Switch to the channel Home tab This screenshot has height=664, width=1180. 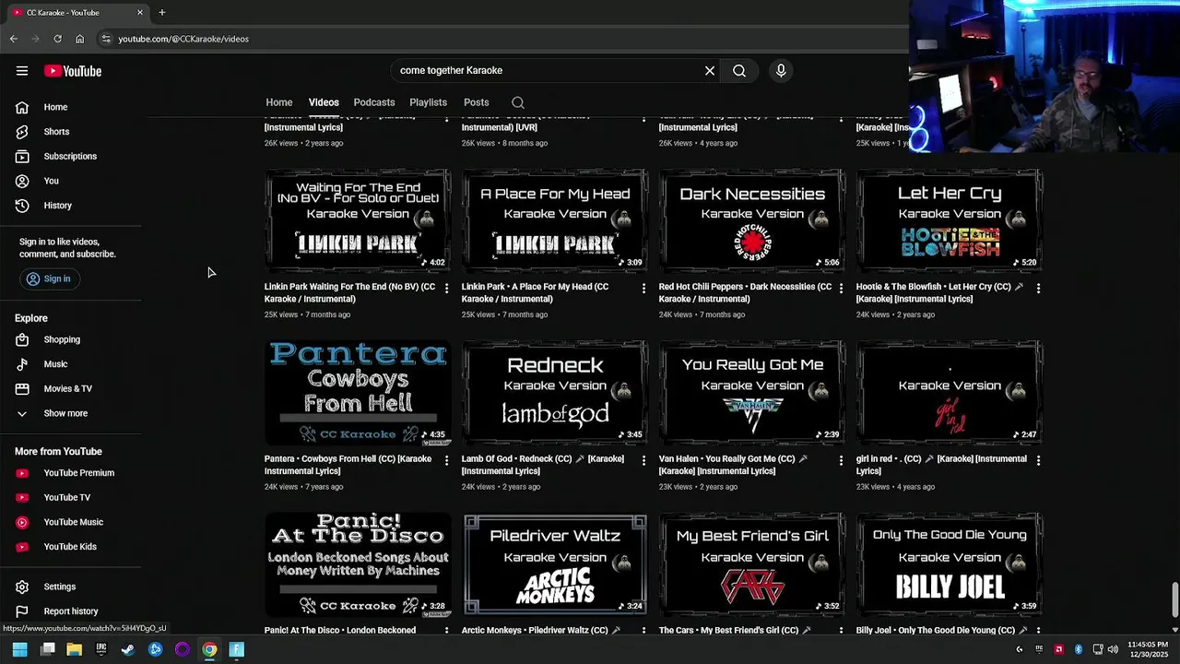coord(279,102)
